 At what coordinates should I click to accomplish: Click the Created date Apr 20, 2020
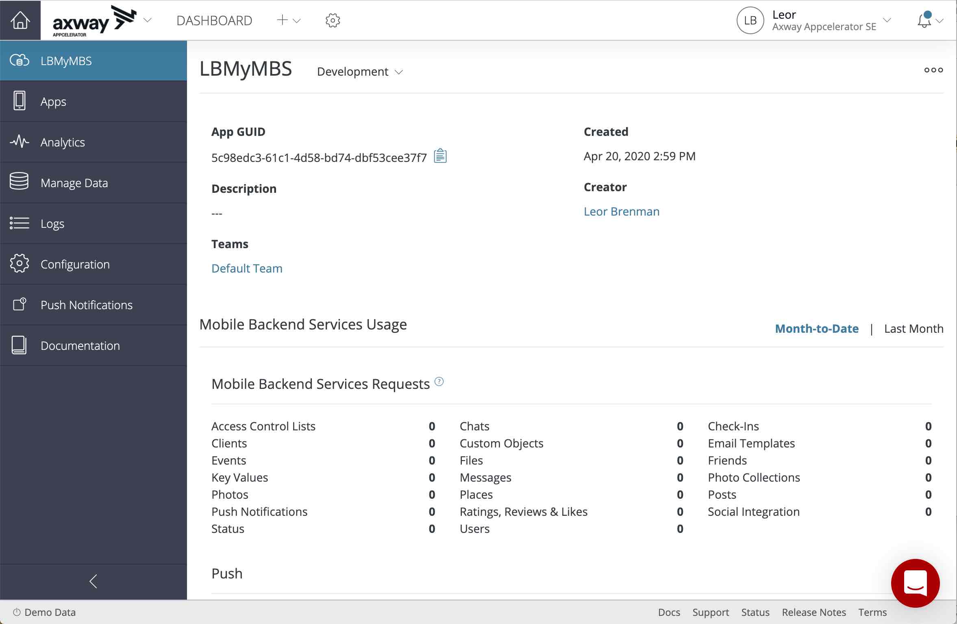pos(639,156)
